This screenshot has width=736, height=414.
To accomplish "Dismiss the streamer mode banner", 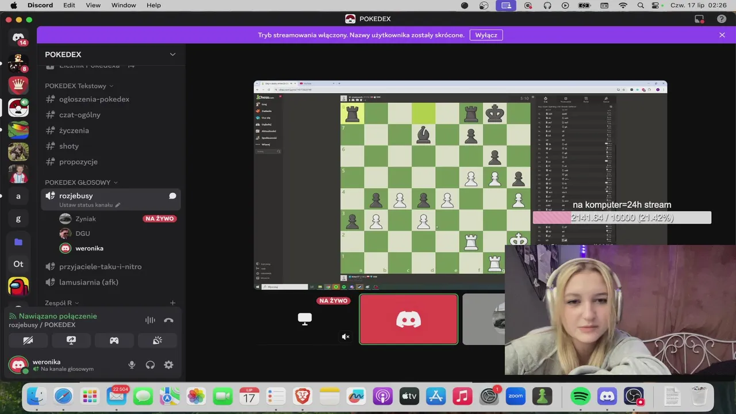I will (x=722, y=35).
